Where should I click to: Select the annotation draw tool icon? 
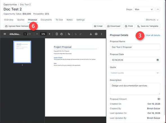(x=69, y=34)
